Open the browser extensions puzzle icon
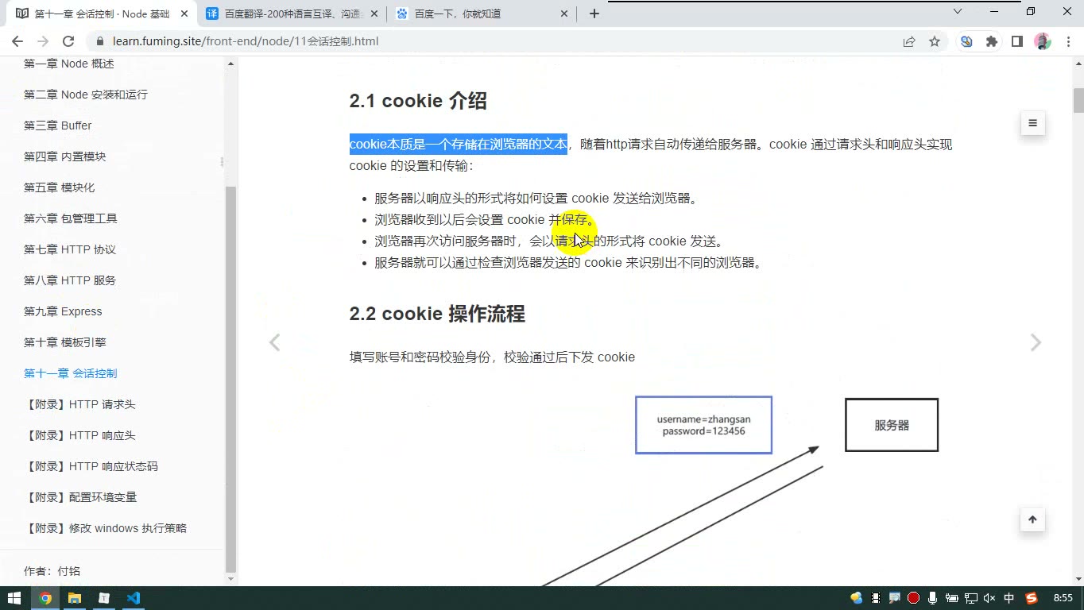This screenshot has width=1084, height=610. (x=991, y=41)
